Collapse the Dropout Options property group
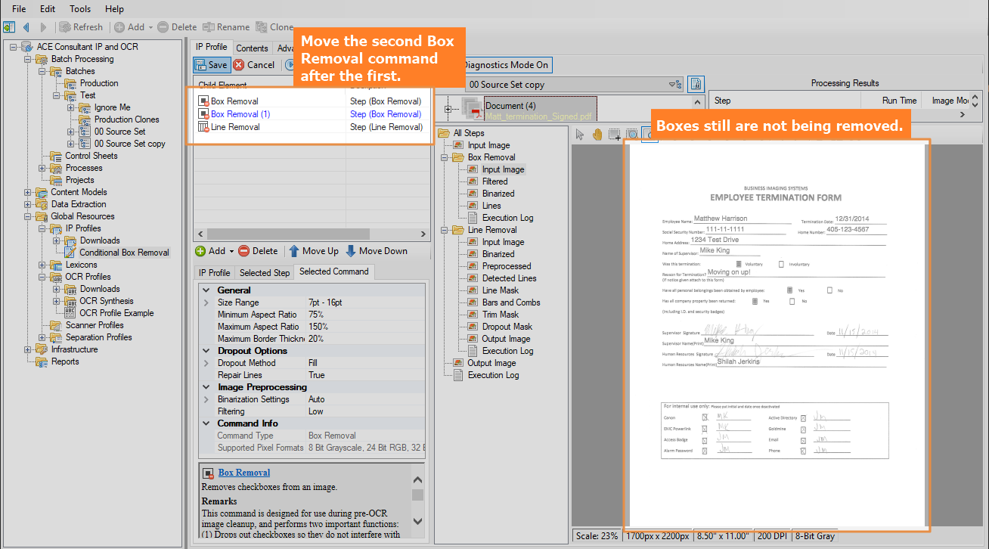 point(206,351)
